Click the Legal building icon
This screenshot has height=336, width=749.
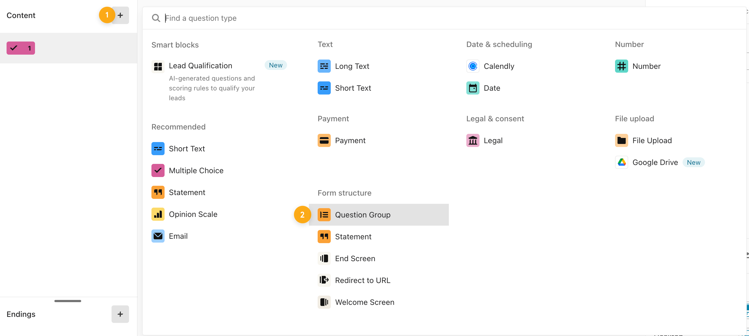coord(473,141)
